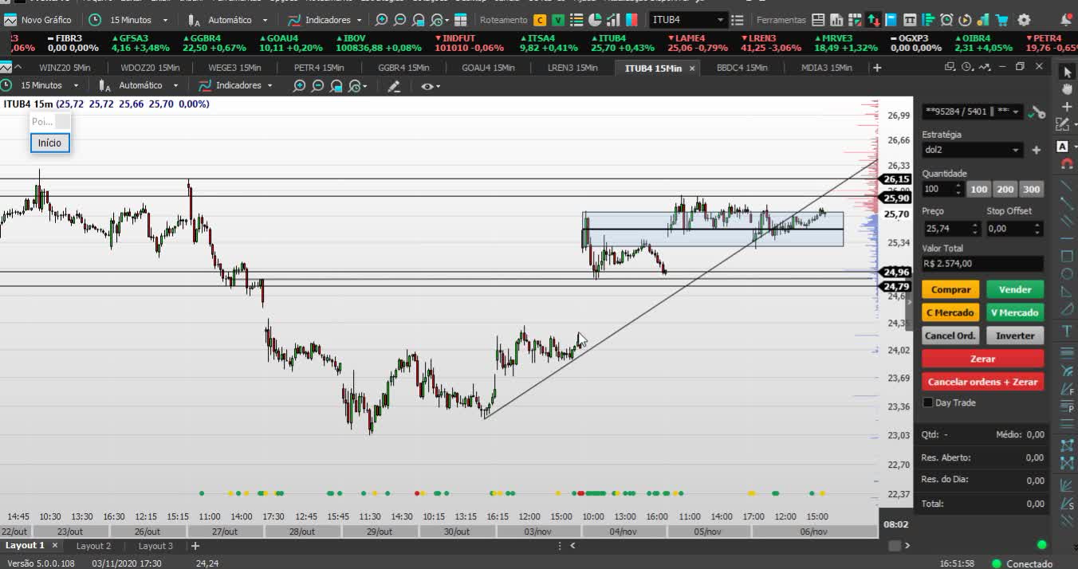Switch to MDIA3 15Min tab

[826, 68]
